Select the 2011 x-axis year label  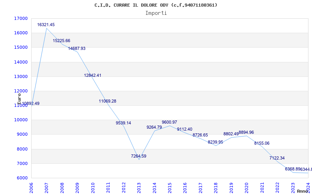pos(108,188)
